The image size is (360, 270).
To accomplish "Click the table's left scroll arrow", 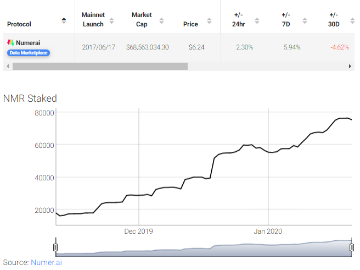I will 8,66.
